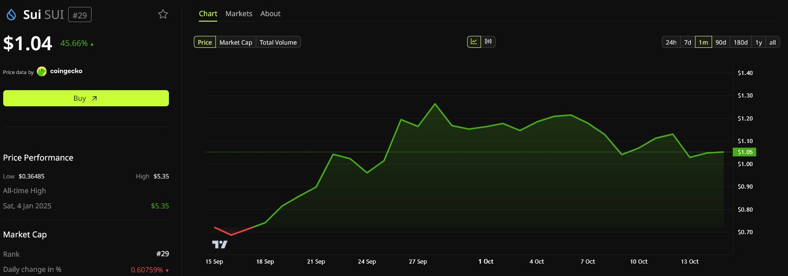This screenshot has width=788, height=276.
Task: Switch to candlestick chart view icon
Action: coord(488,42)
